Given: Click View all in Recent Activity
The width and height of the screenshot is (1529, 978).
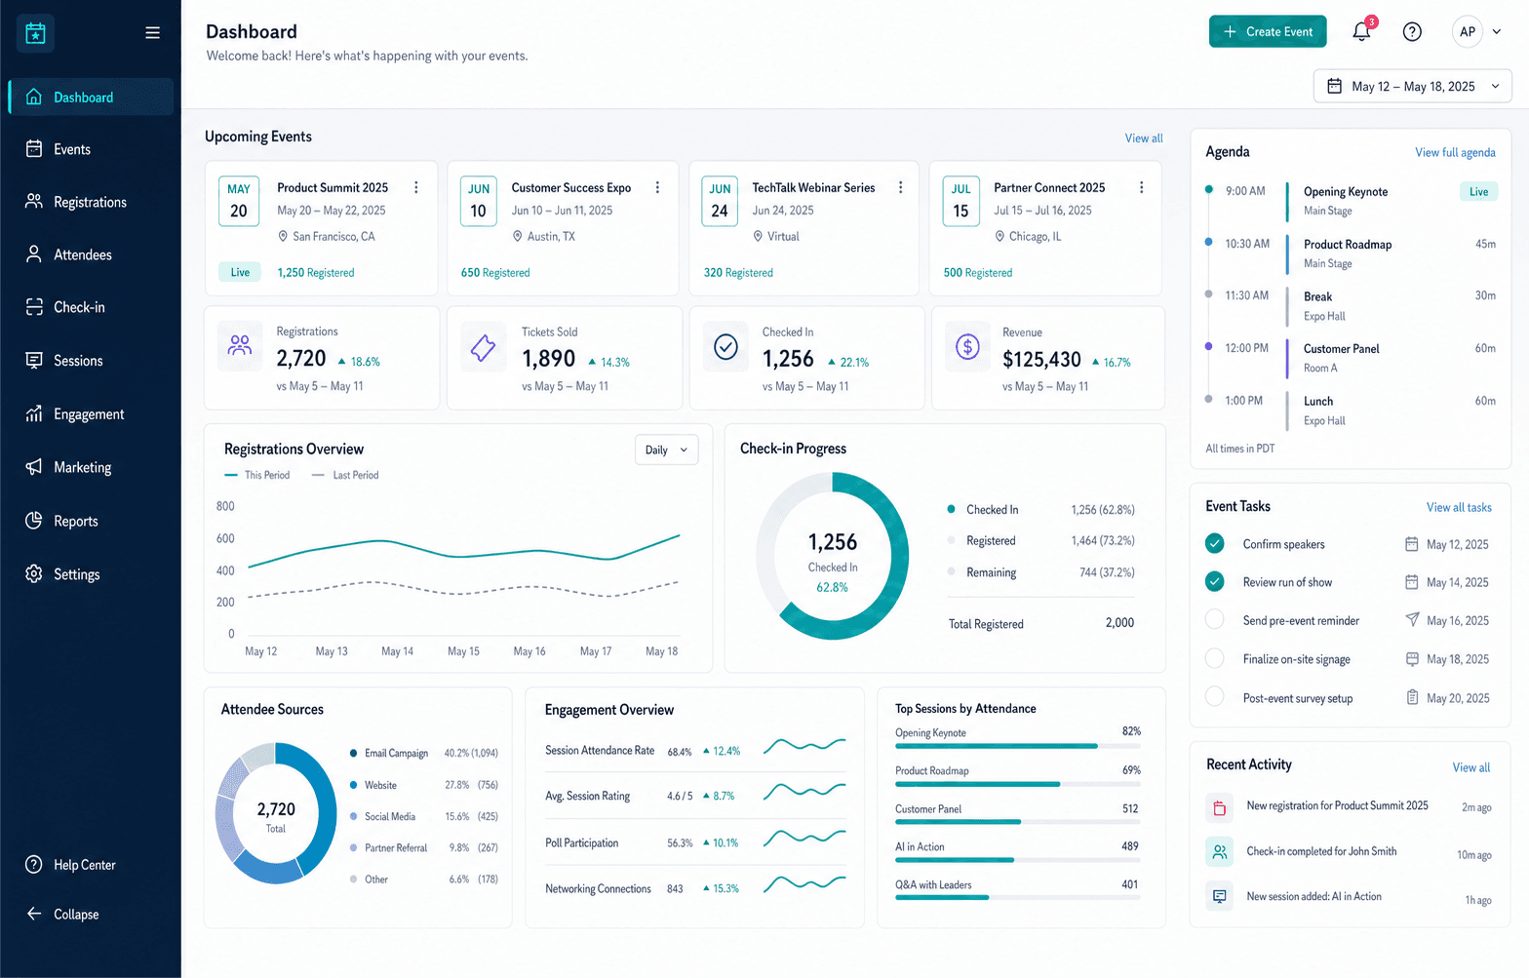Looking at the screenshot, I should coord(1471,767).
